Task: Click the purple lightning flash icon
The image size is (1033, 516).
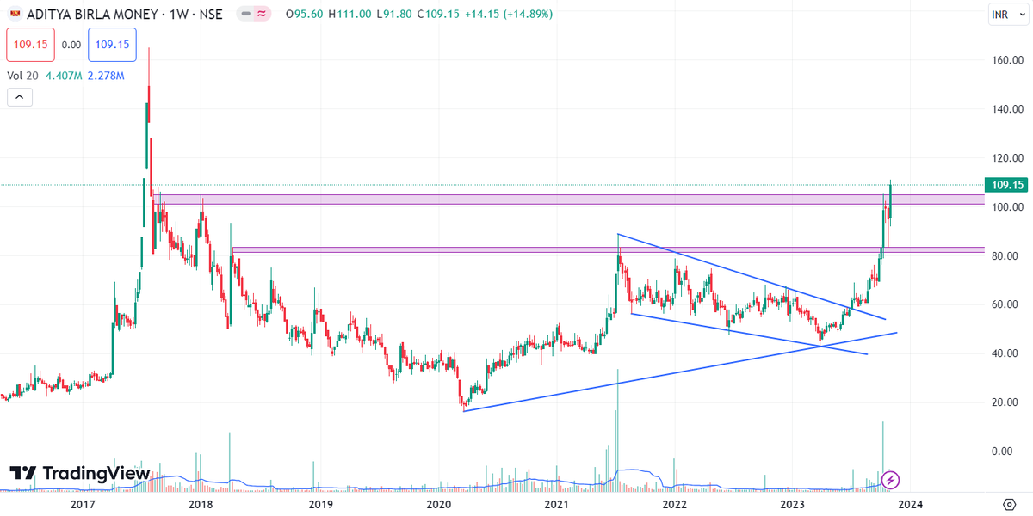Action: 892,479
